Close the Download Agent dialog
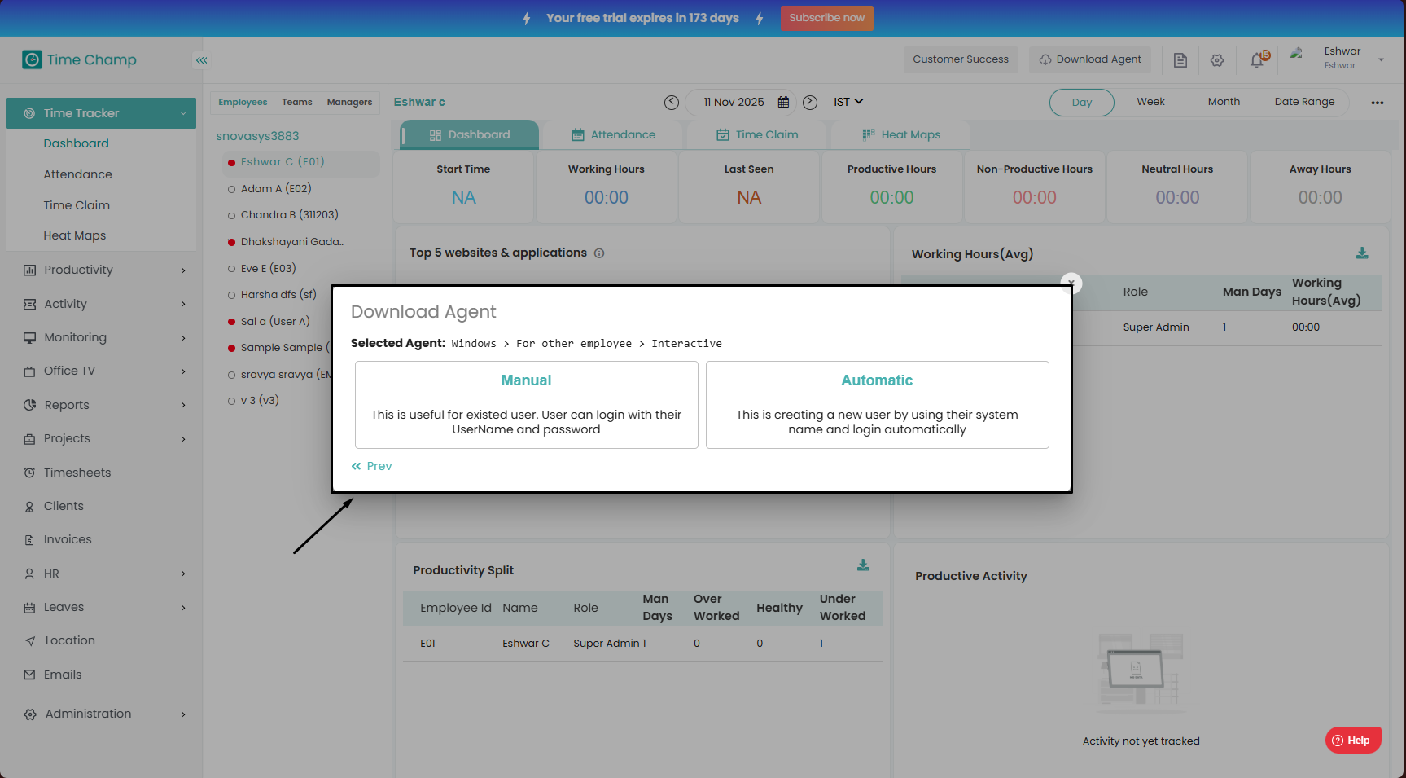 point(1071,283)
